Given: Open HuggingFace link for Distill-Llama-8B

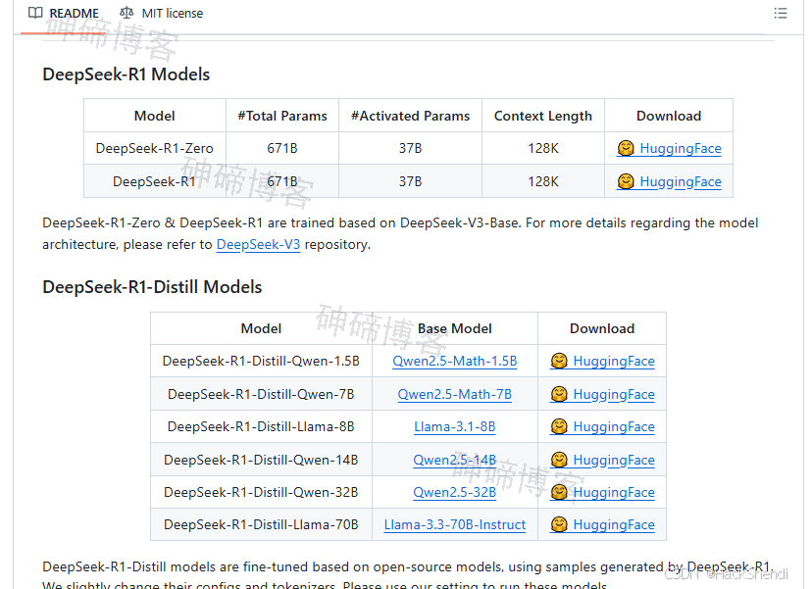Looking at the screenshot, I should pos(602,426).
